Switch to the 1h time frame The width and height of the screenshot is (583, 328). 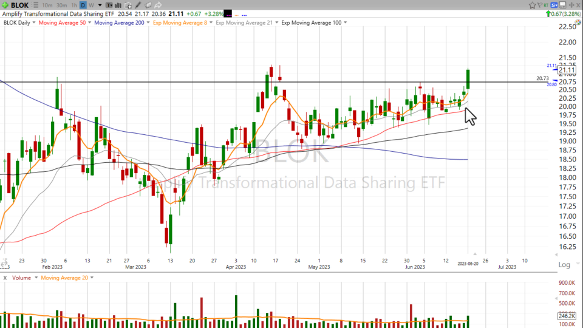click(74, 5)
